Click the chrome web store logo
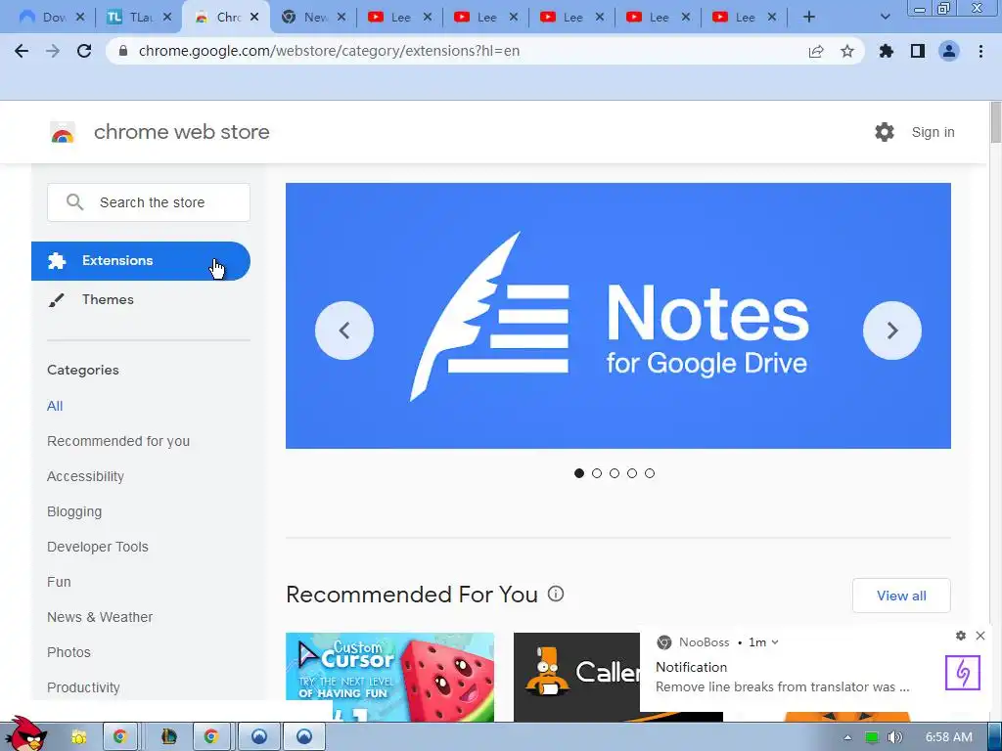 (63, 132)
